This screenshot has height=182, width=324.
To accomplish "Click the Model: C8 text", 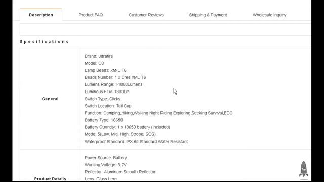I will point(94,63).
